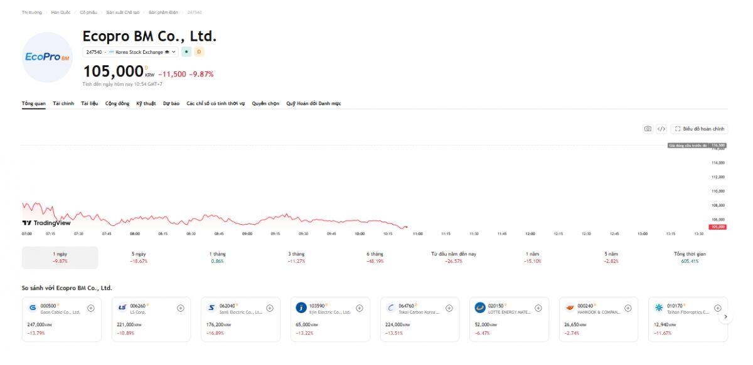
Task: Switch to the Tài chính tab
Action: pyautogui.click(x=63, y=103)
